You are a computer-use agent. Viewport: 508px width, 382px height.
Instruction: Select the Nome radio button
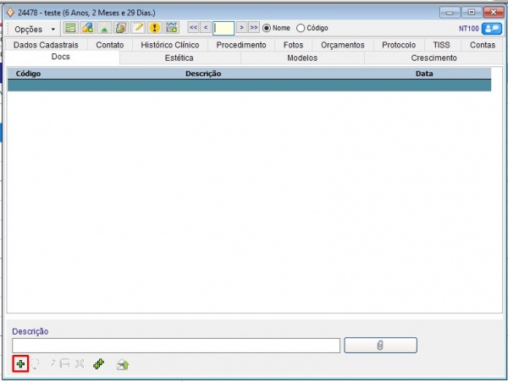(268, 28)
